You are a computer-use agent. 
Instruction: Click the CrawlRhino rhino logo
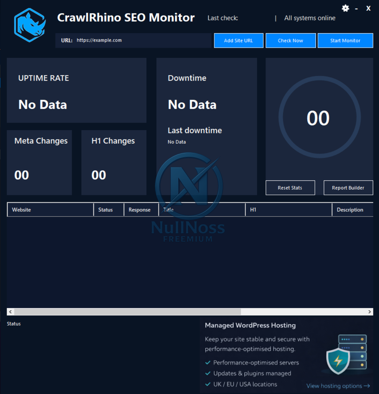point(29,24)
